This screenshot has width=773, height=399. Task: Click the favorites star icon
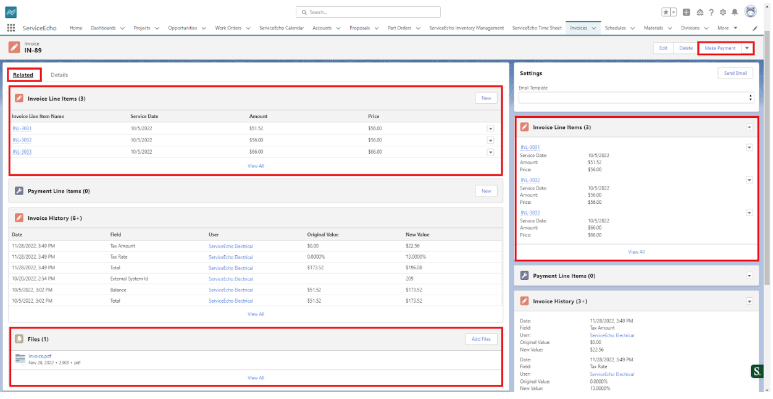tap(665, 12)
